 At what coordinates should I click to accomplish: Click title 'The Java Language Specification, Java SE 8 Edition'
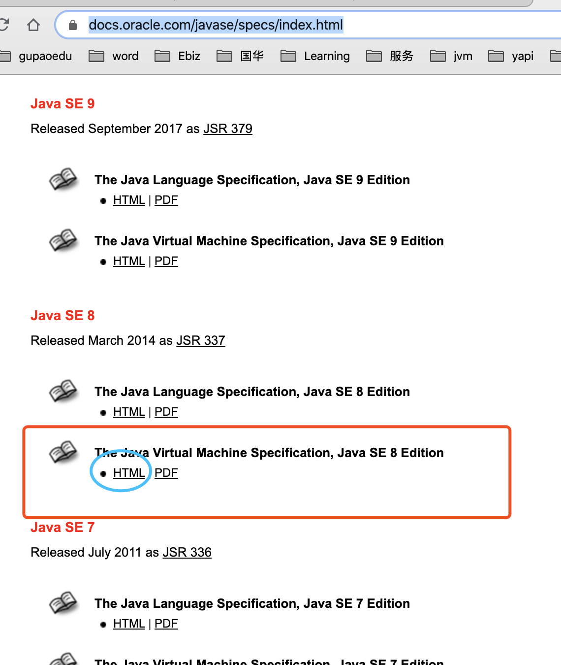coord(252,392)
